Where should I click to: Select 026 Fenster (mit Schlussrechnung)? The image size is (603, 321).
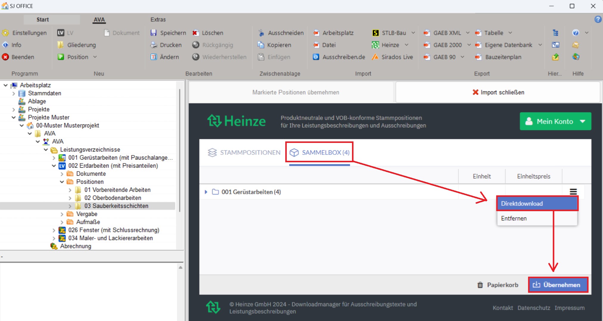(114, 230)
